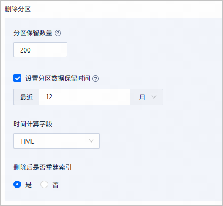Click the chevron arrow in 月 unit selector
Image resolution: width=223 pixels, height=206 pixels.
pos(153,97)
